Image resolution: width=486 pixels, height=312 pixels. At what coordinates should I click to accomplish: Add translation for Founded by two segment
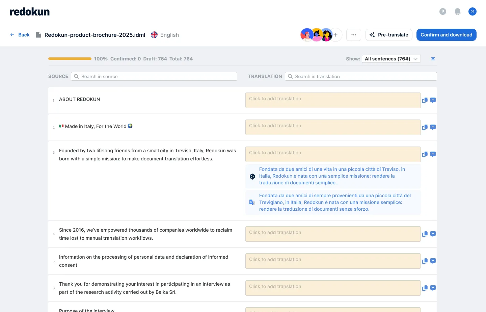[333, 154]
